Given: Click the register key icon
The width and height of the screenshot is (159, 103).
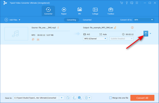Looking at the screenshot, I should pos(127,3).
